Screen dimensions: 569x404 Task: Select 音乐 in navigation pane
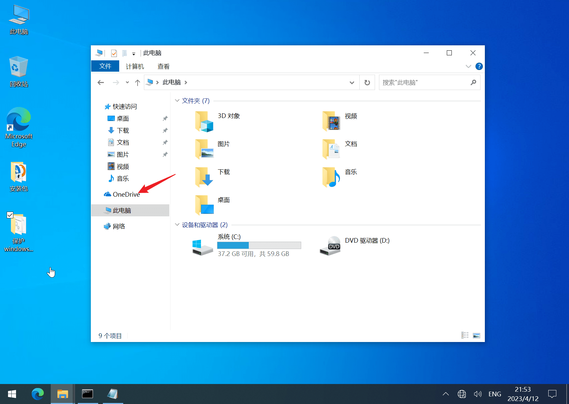tap(123, 178)
